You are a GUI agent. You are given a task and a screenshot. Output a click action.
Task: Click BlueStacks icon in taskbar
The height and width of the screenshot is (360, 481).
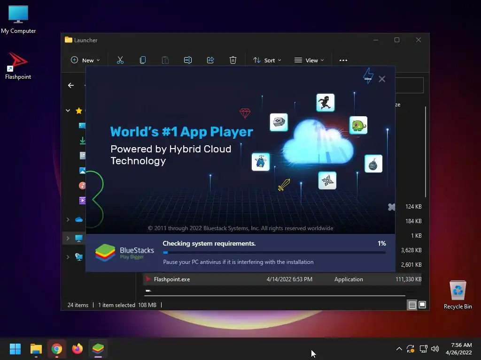point(98,349)
